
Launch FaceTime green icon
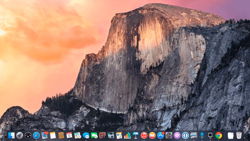[x=94, y=135]
